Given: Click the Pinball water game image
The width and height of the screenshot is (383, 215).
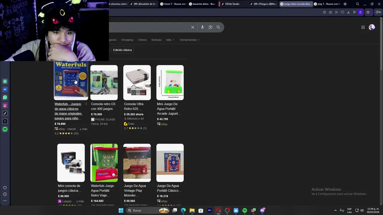Looking at the screenshot, I should click(x=170, y=163).
